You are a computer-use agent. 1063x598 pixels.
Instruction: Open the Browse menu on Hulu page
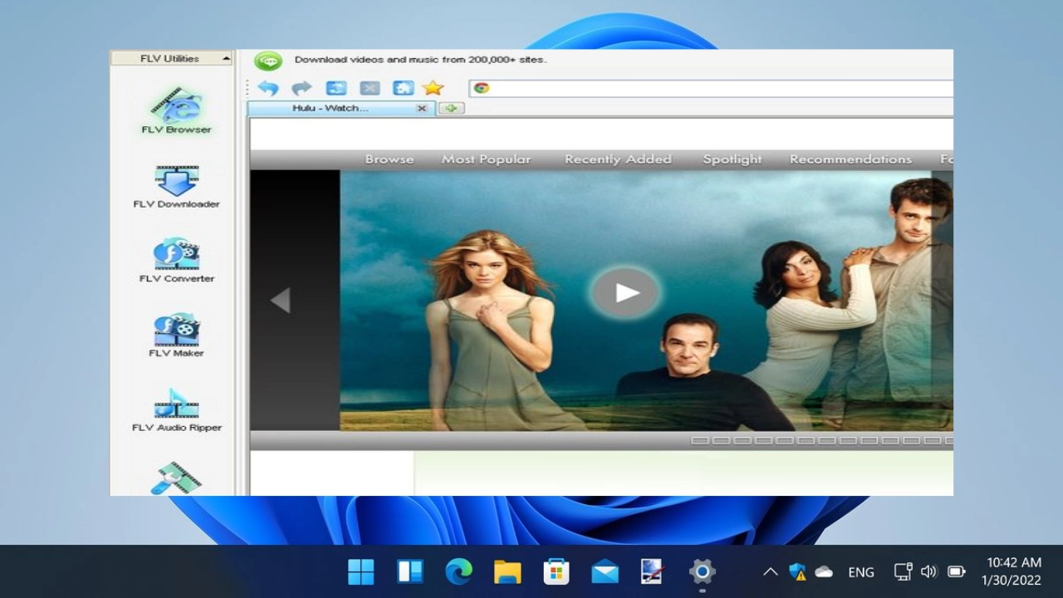click(389, 159)
